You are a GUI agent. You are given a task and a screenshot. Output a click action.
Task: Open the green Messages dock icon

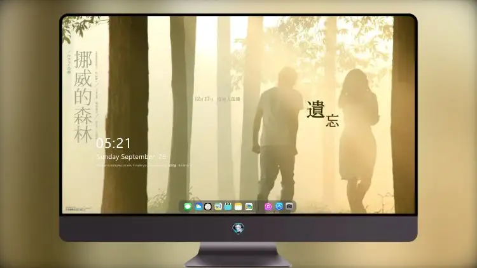tap(188, 206)
